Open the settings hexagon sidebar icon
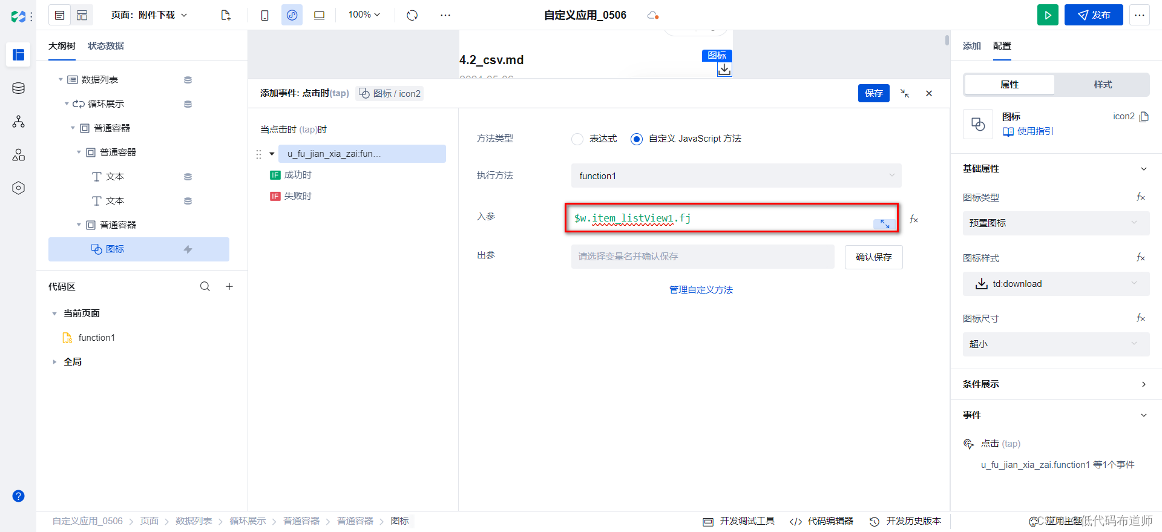The height and width of the screenshot is (532, 1162). click(x=19, y=188)
